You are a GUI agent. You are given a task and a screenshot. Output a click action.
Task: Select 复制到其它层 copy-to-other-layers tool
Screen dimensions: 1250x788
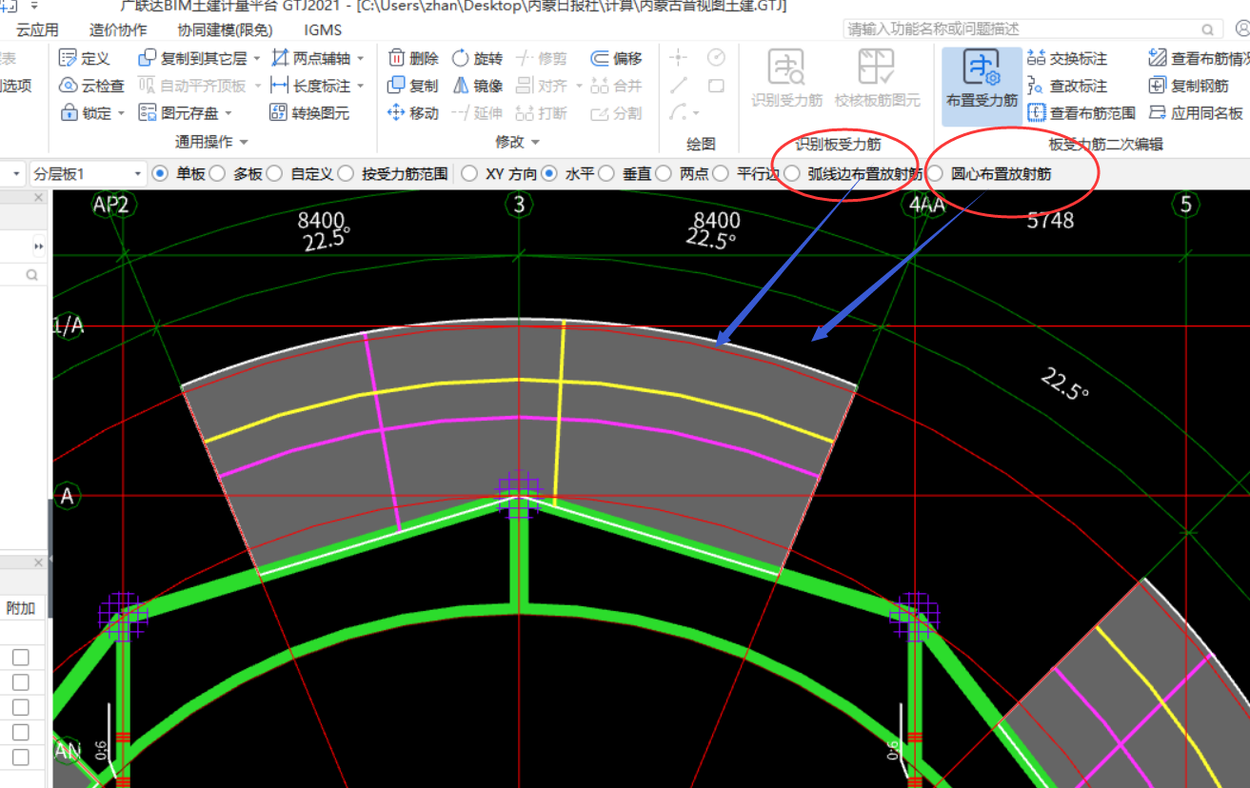193,59
